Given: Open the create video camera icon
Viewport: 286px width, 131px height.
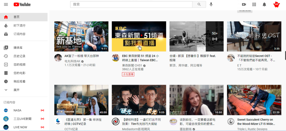Looking at the screenshot, I should 244,4.
